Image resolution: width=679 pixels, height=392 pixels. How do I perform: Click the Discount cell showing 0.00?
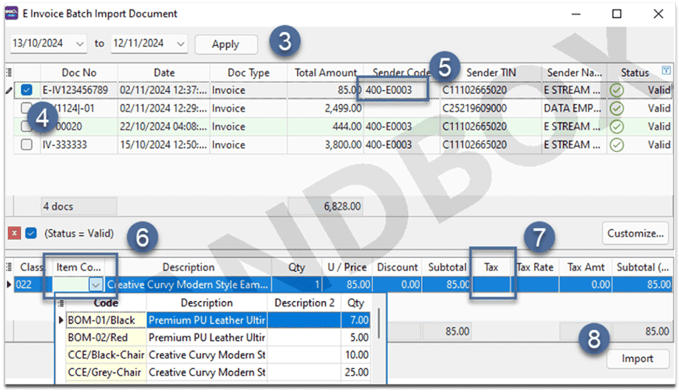click(x=397, y=285)
